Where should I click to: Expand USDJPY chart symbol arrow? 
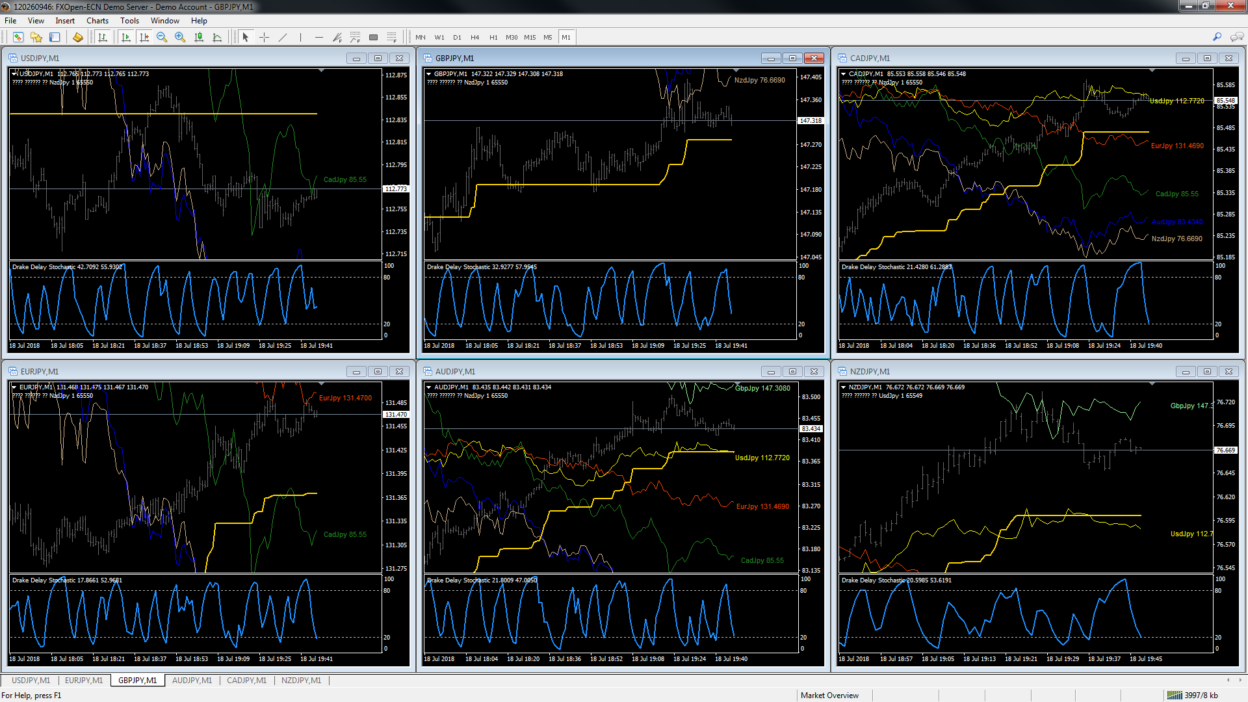14,73
